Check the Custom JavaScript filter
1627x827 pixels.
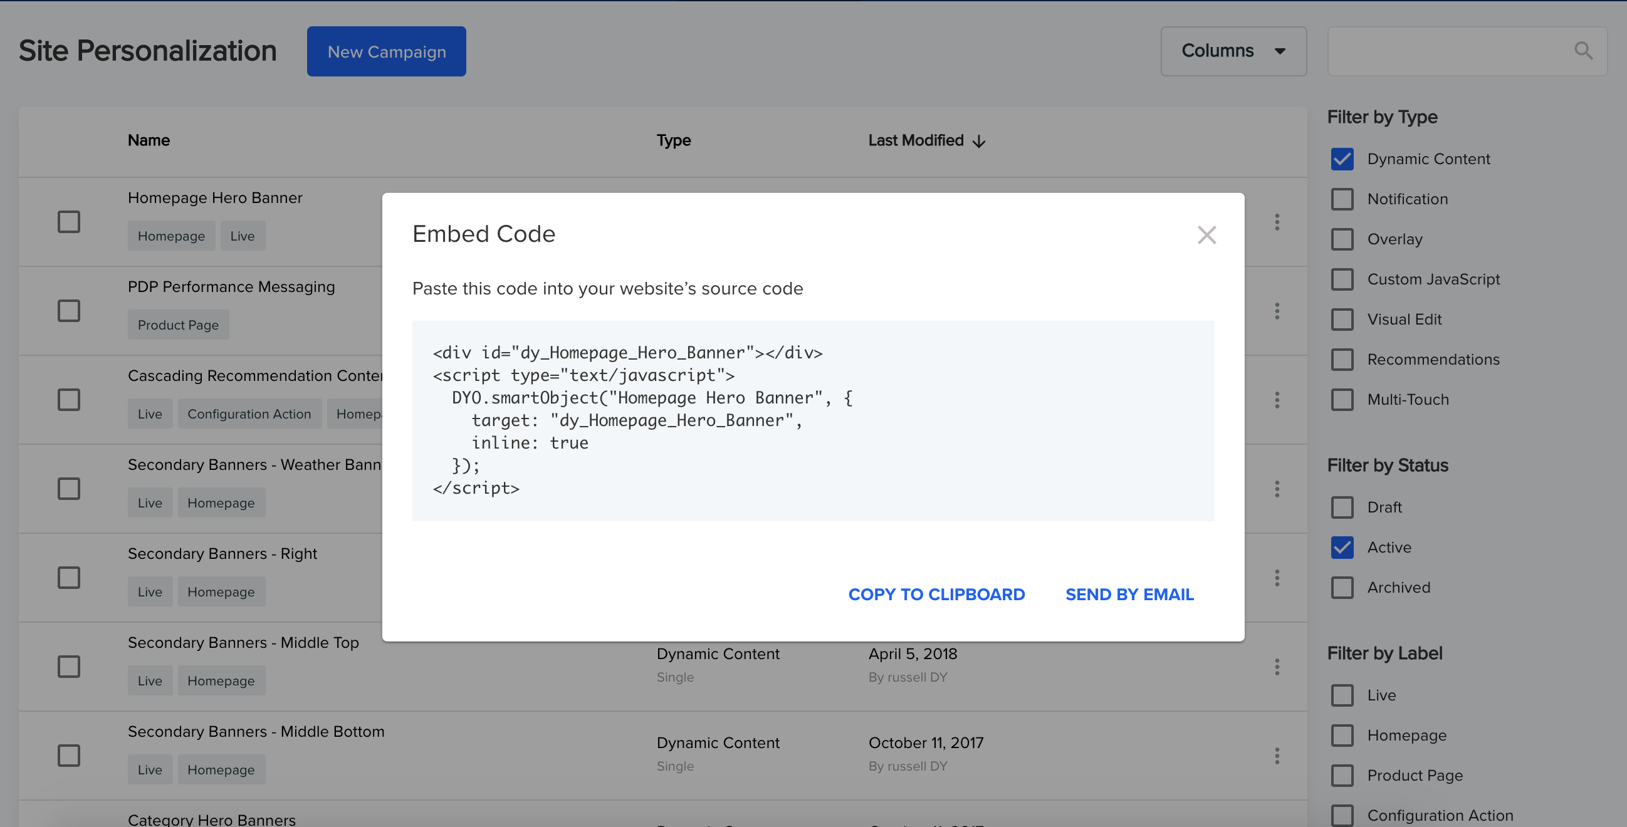(x=1342, y=279)
